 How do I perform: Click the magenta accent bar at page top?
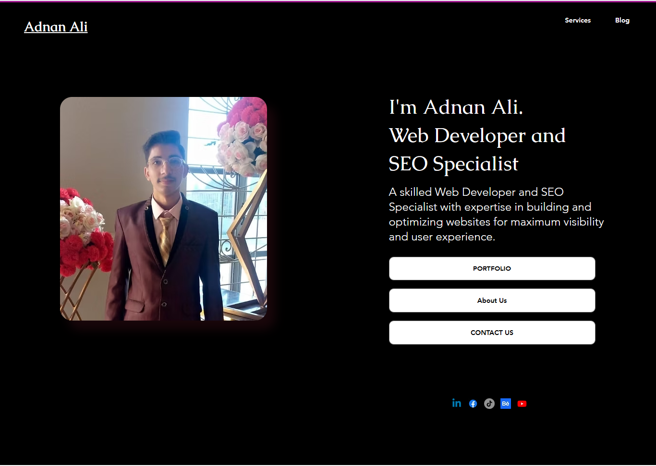pos(328,1)
